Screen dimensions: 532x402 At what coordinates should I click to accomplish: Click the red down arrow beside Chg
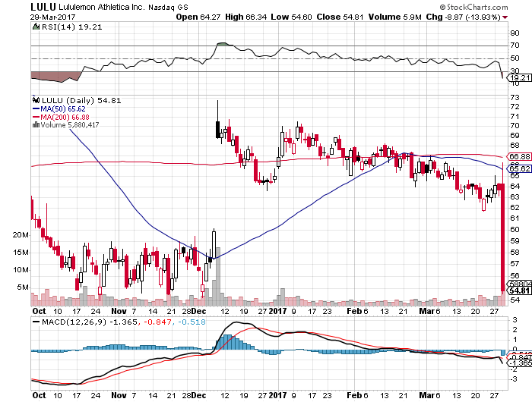click(505, 17)
